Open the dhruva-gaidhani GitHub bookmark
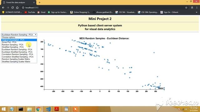The image size is (200, 112). (x=103, y=12)
